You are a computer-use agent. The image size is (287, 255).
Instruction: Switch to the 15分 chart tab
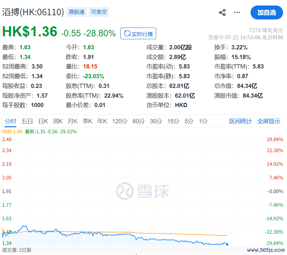[173, 121]
